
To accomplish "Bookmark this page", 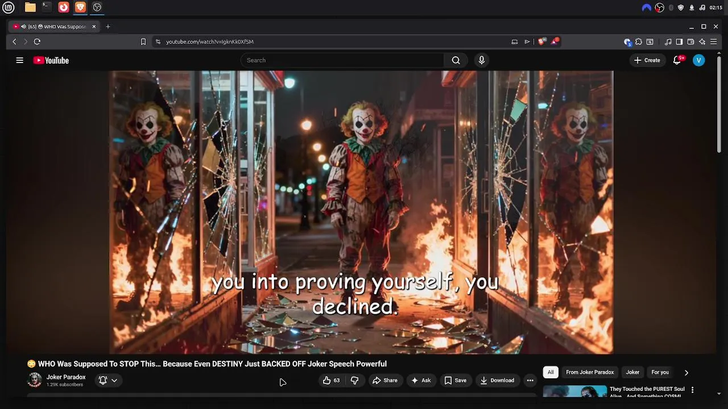I will point(143,41).
